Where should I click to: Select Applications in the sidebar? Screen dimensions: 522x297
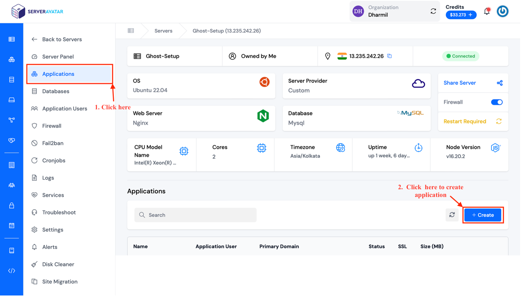coord(70,74)
